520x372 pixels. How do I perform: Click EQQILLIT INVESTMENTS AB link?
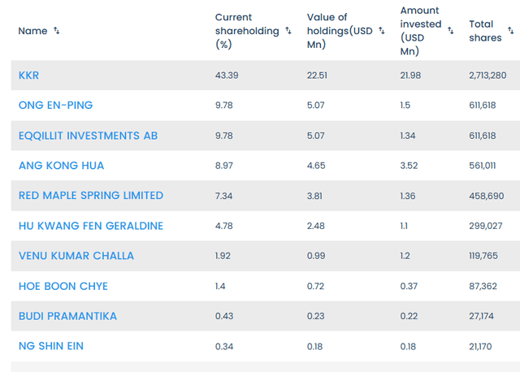point(88,136)
